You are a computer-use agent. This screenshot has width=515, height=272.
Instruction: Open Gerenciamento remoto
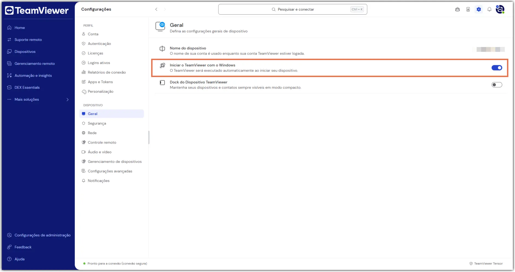click(35, 64)
